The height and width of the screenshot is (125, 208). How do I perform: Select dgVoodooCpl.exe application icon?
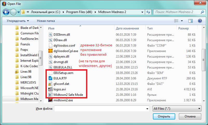pos(50,51)
